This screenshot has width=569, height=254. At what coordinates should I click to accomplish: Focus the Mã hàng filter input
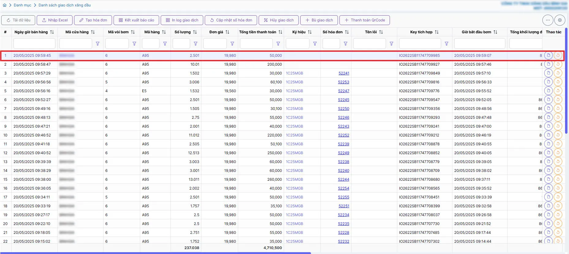[151, 44]
